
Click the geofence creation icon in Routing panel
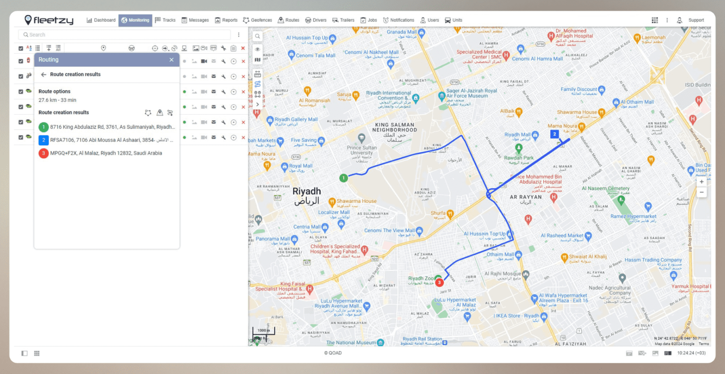pyautogui.click(x=148, y=113)
